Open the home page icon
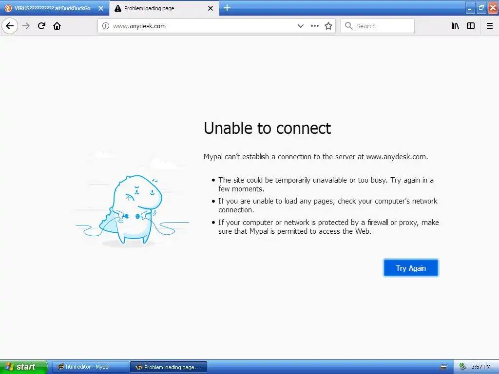The image size is (499, 374). pyautogui.click(x=57, y=26)
